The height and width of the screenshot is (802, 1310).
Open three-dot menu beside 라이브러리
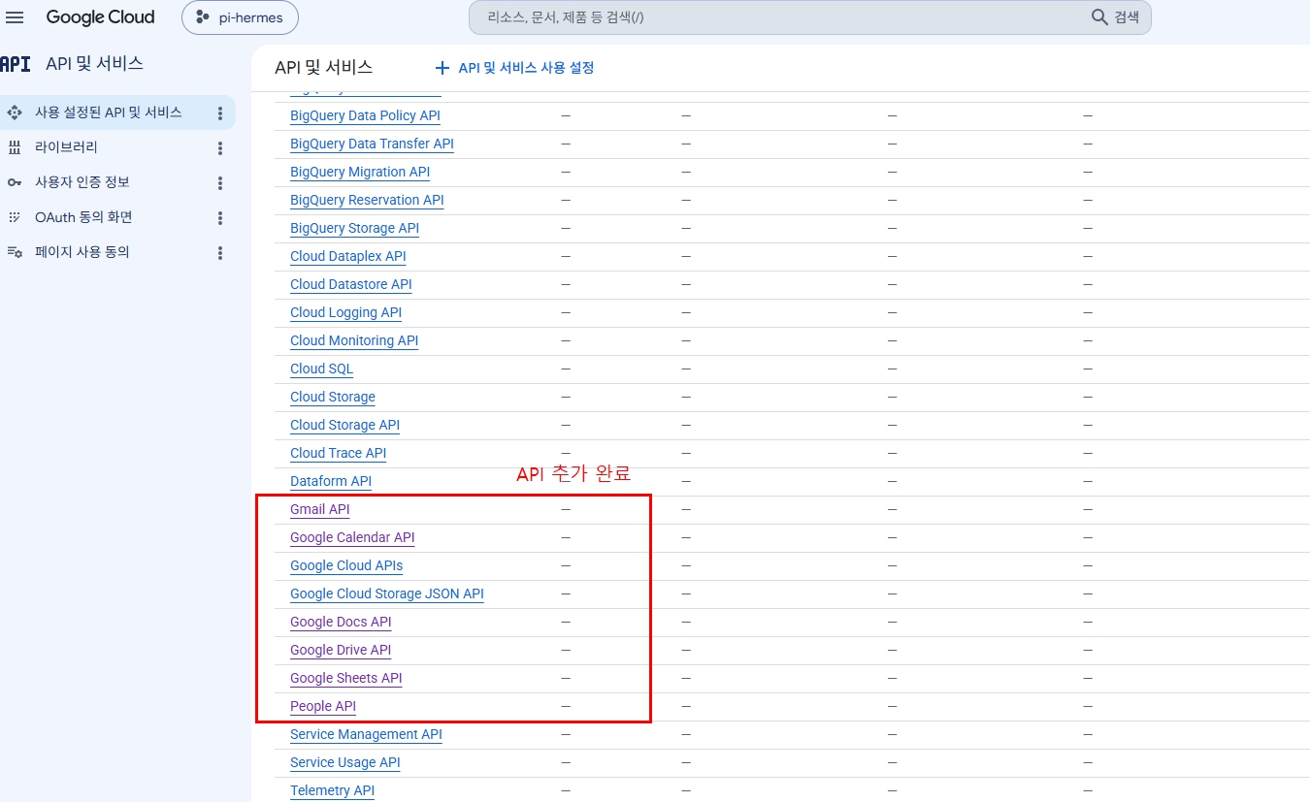pos(220,148)
